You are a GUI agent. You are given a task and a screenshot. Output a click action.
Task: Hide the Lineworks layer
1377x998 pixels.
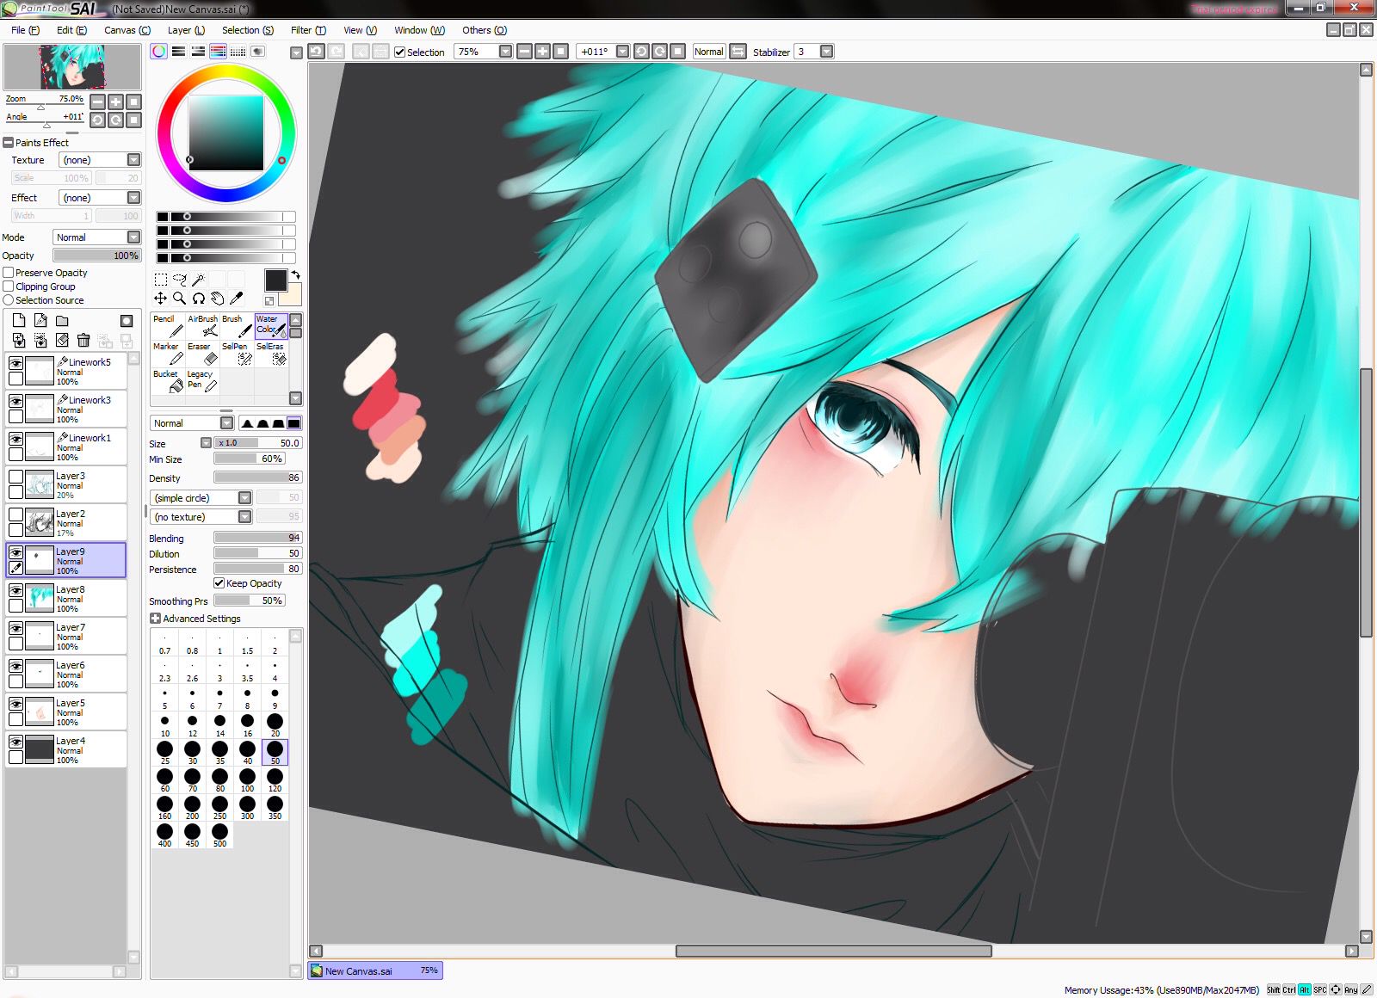[15, 363]
